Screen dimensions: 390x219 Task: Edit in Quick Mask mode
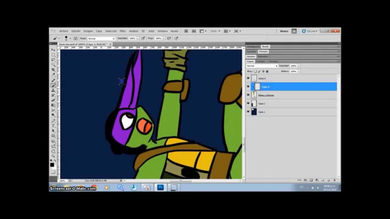point(53,172)
